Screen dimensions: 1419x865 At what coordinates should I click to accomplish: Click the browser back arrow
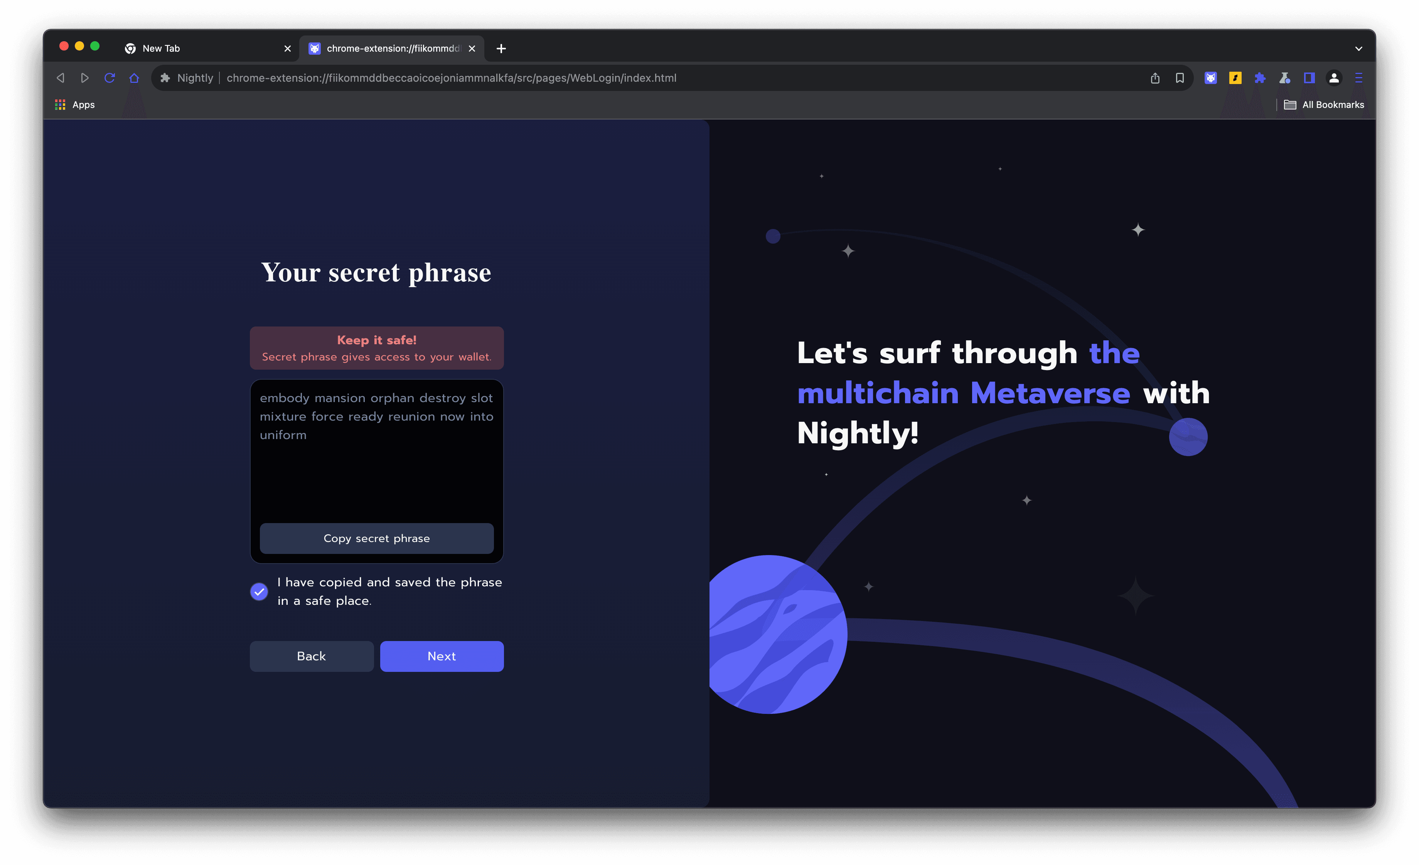[x=61, y=78]
